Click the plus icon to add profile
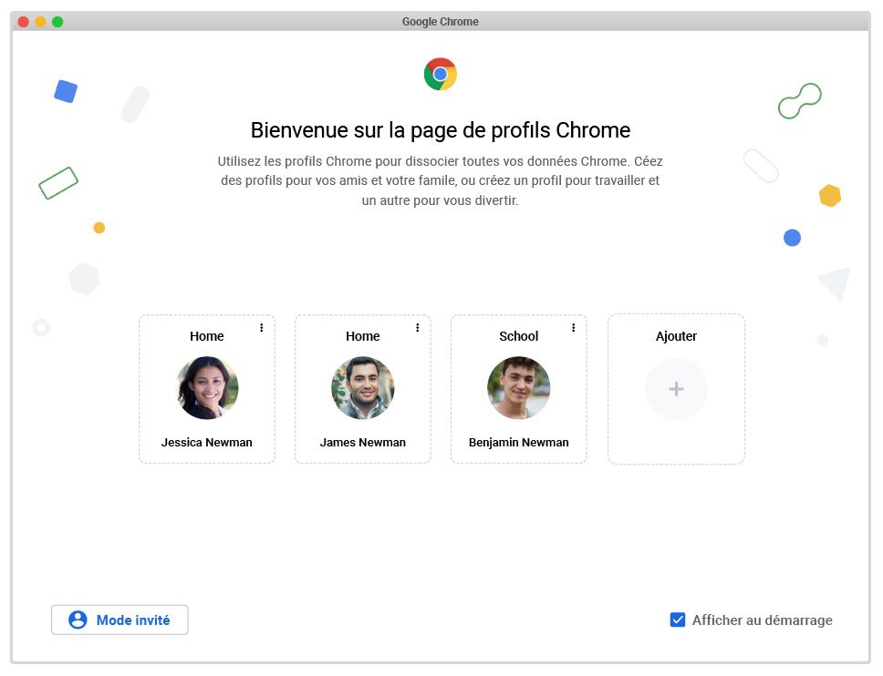The width and height of the screenshot is (883, 676). click(676, 389)
